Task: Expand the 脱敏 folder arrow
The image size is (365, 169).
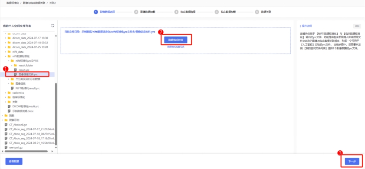Action: coord(2,116)
